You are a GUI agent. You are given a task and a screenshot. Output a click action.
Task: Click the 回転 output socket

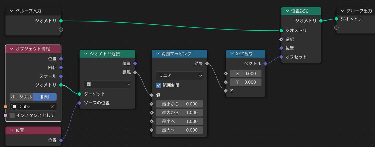tap(61, 68)
